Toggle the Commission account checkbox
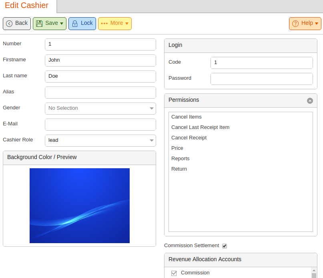323x278 pixels. 174,273
